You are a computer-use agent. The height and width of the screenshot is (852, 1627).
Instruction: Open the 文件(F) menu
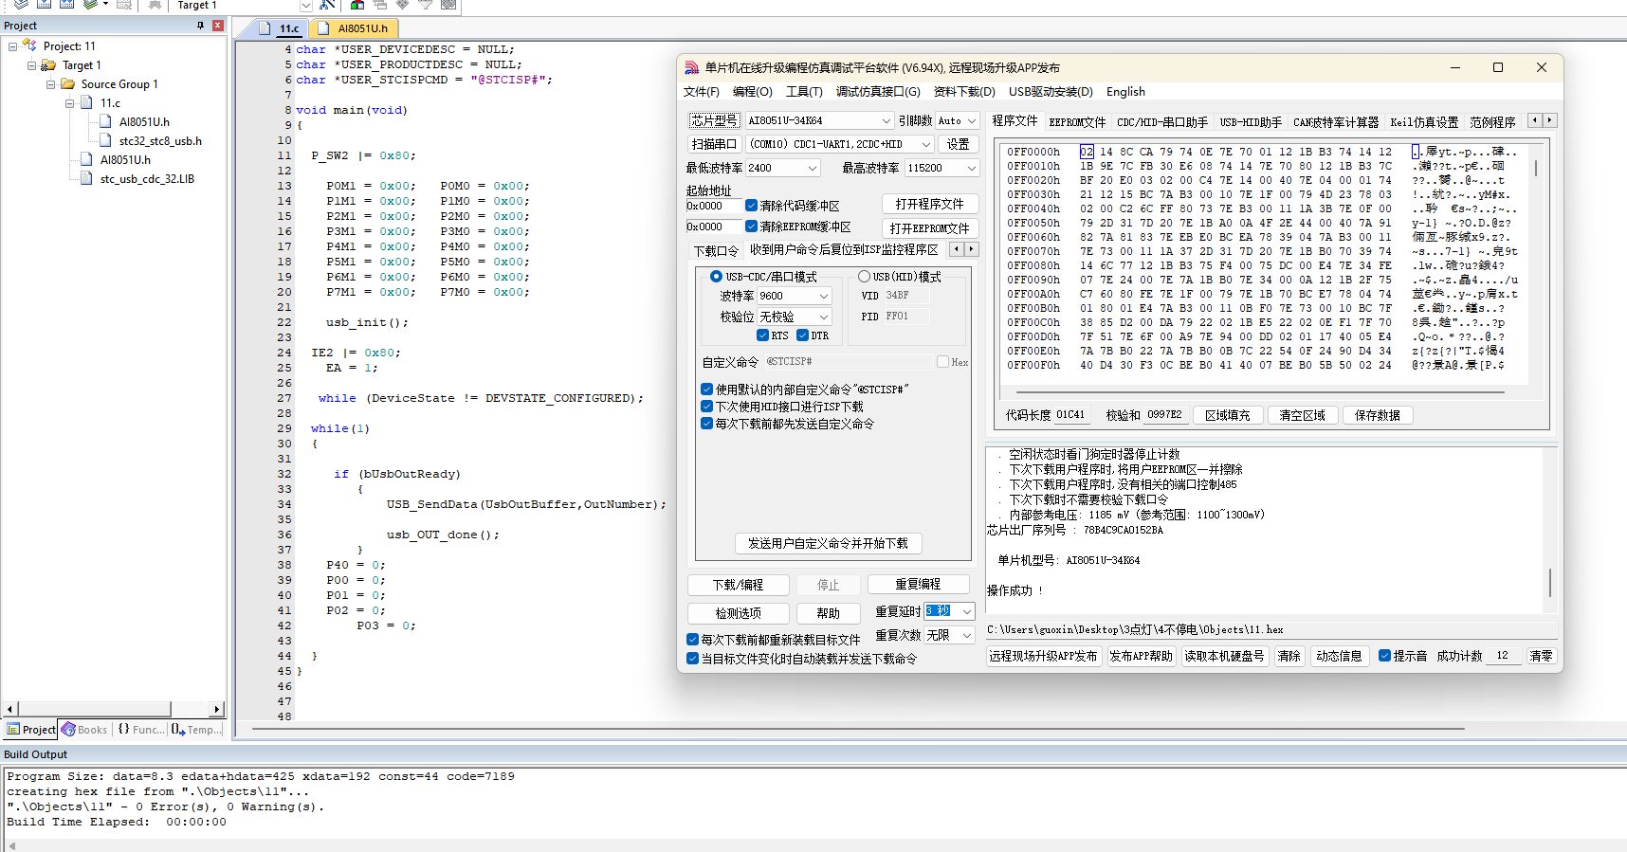click(701, 92)
